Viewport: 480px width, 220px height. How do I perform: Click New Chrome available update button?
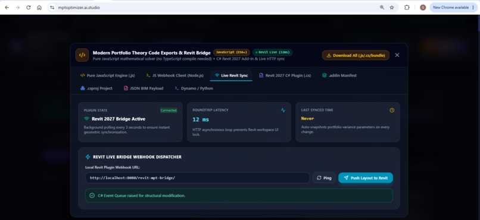(x=453, y=7)
